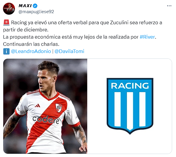Click the MAXI profile avatar picture

[x=9, y=9]
